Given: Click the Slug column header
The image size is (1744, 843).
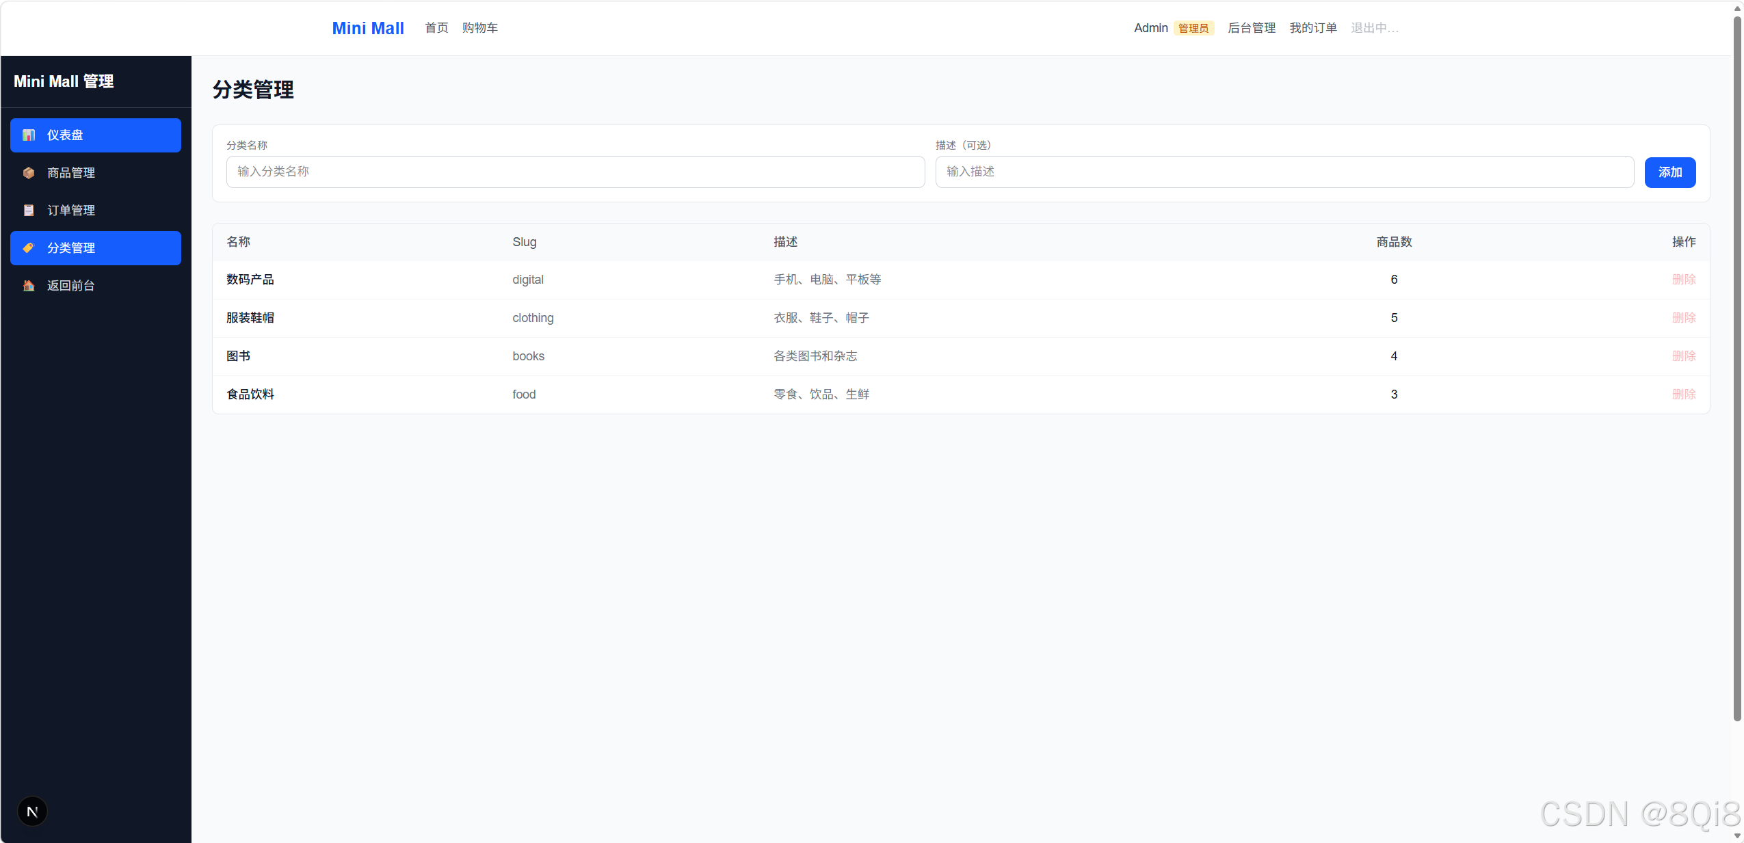Looking at the screenshot, I should pyautogui.click(x=525, y=242).
